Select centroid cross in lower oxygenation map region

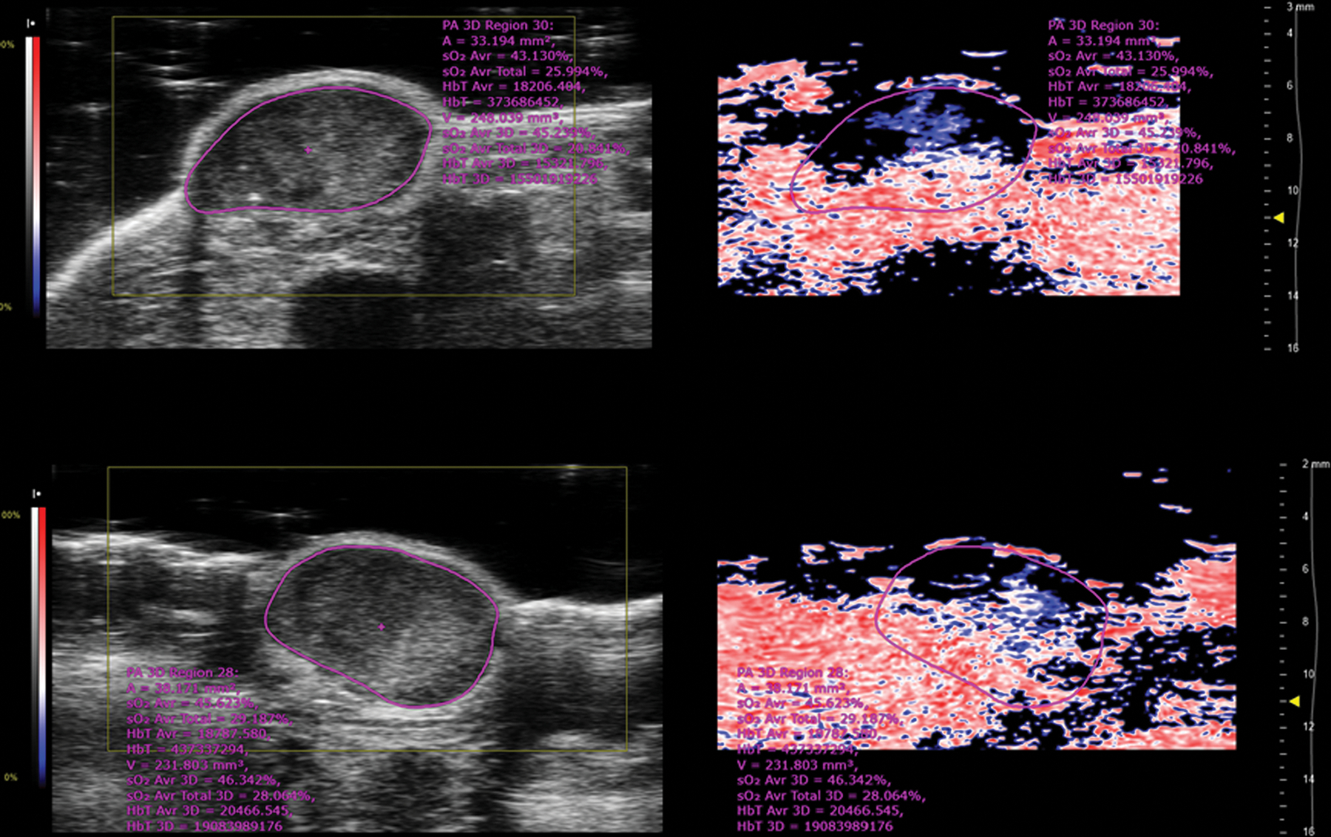tap(992, 627)
